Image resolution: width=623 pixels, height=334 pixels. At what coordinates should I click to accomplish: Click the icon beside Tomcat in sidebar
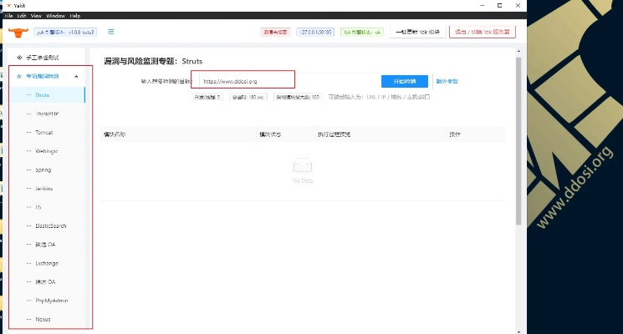(x=28, y=133)
